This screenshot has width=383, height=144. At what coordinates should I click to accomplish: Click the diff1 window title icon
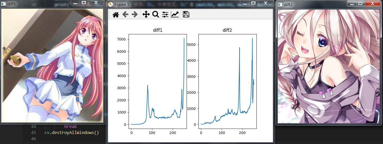[x=4, y=4]
